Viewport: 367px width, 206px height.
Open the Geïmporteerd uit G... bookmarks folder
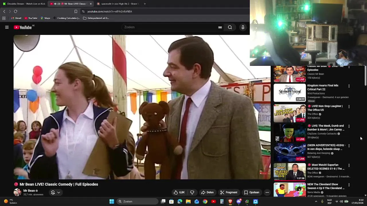[x=96, y=18]
